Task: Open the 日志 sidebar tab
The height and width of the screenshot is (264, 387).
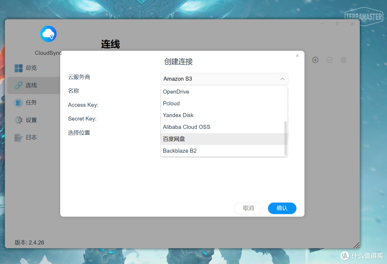Action: pos(34,137)
